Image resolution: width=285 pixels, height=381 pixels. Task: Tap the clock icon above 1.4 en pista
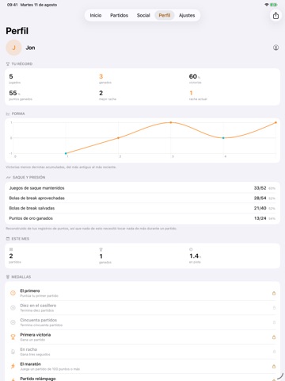pyautogui.click(x=191, y=249)
